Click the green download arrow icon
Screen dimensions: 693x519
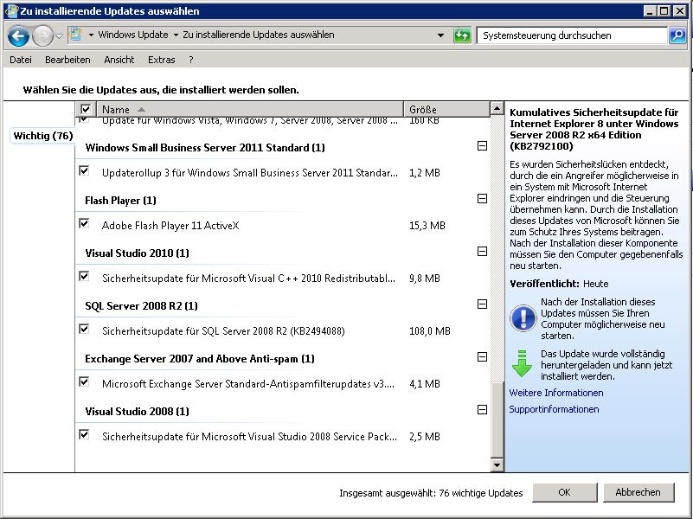point(523,363)
